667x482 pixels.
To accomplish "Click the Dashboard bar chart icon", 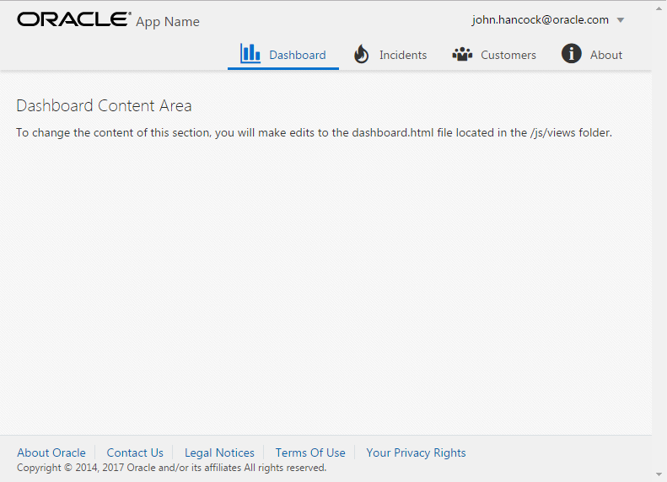I will pos(250,54).
